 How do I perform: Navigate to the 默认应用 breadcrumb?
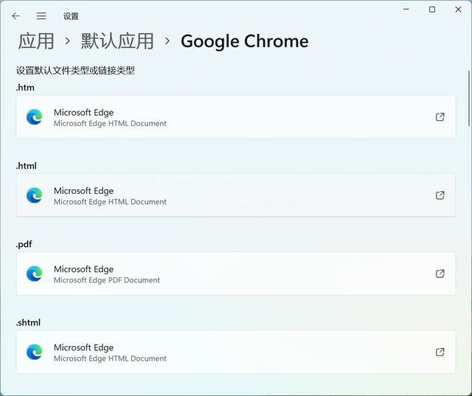117,41
